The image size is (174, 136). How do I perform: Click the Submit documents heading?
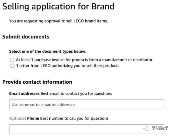tap(26, 37)
